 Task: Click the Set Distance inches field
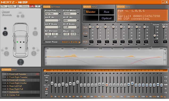click(x=48, y=34)
